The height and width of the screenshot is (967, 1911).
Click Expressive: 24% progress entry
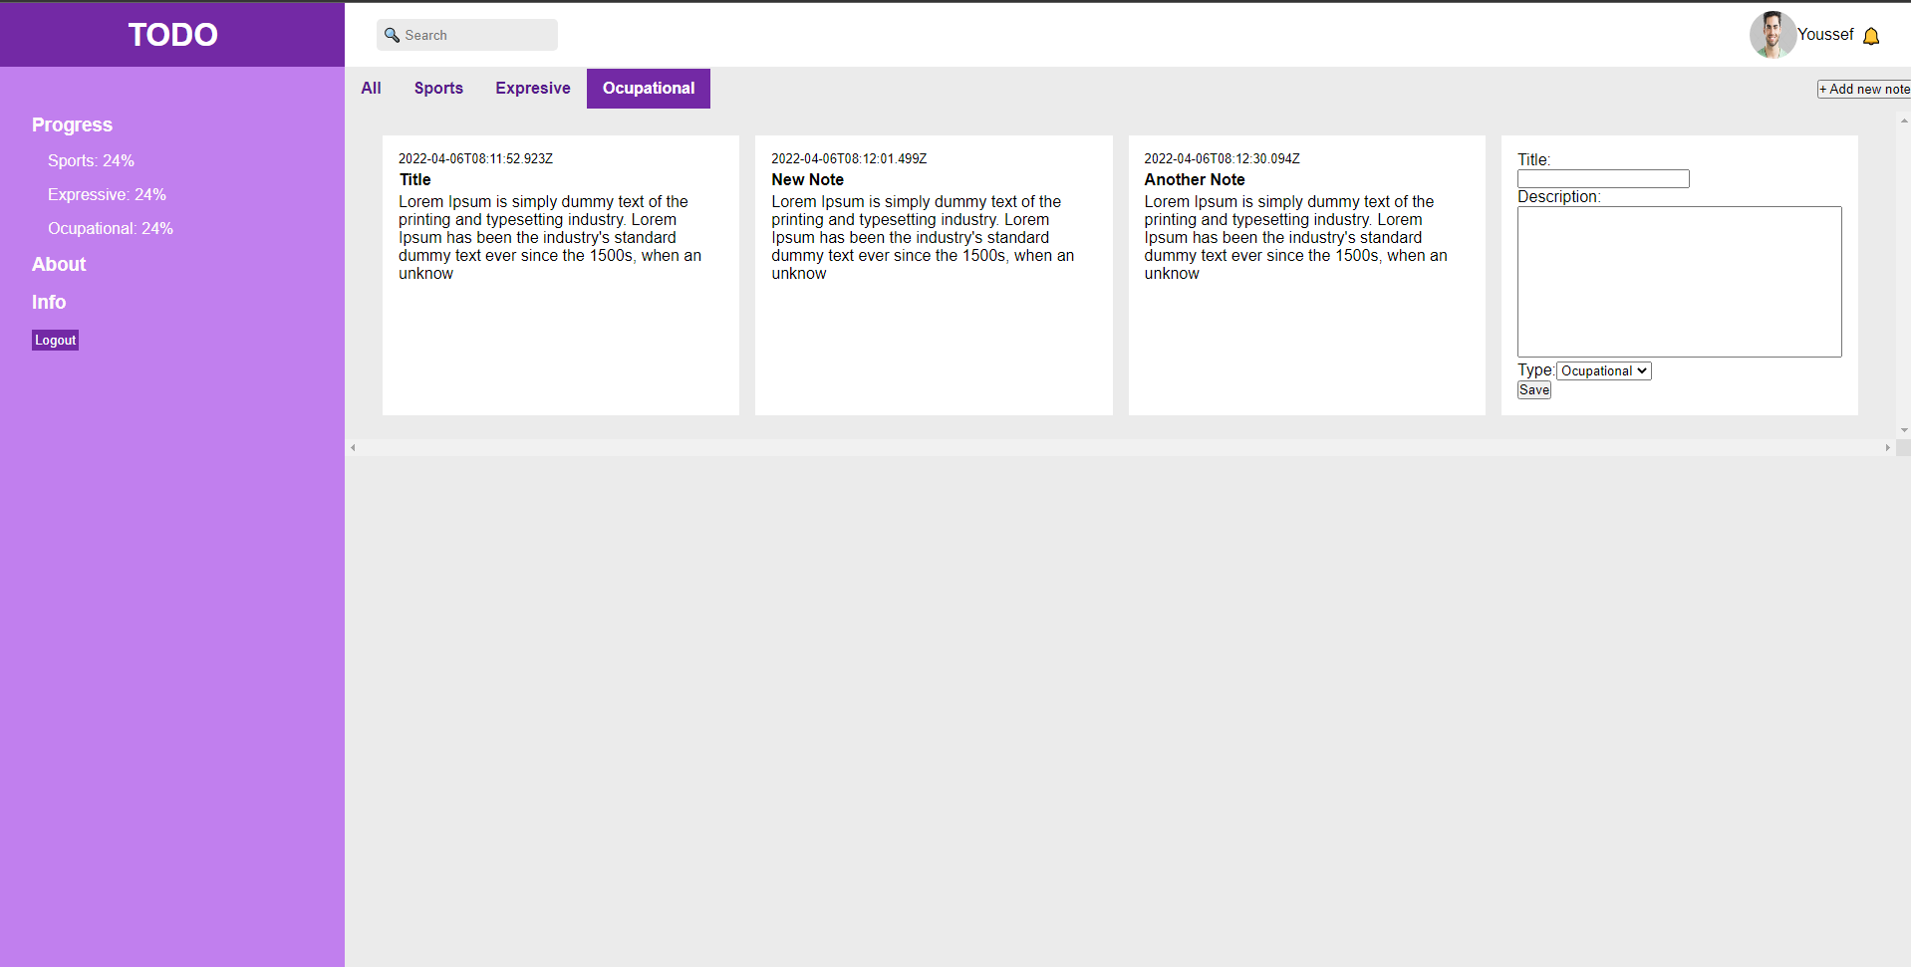coord(107,194)
